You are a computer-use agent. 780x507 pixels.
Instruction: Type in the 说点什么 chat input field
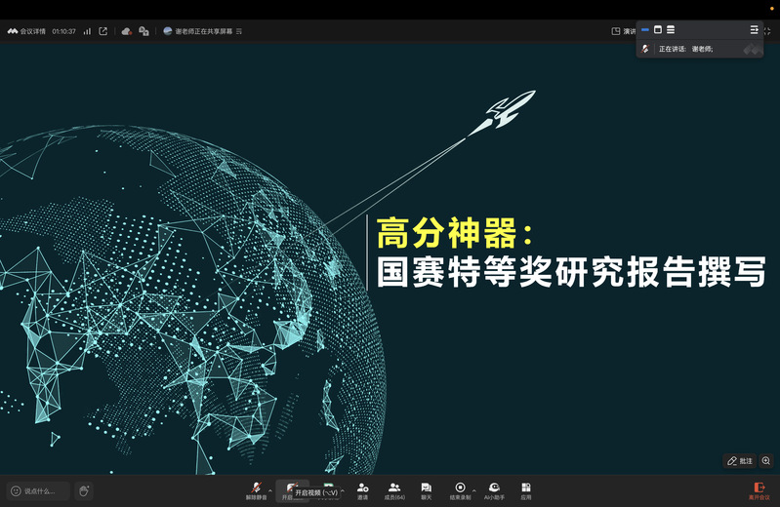coord(39,490)
